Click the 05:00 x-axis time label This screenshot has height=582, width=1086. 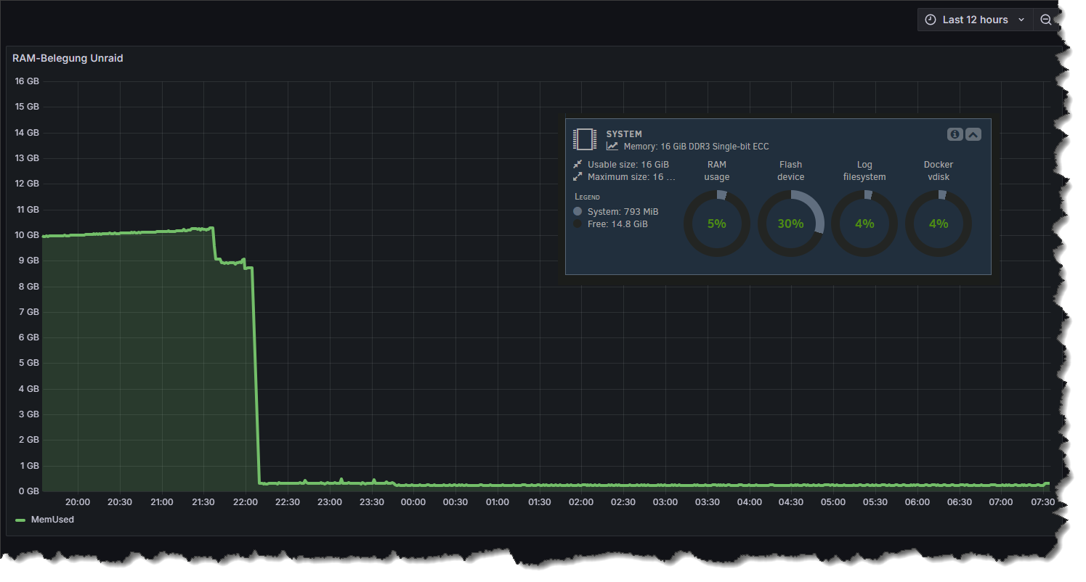[x=833, y=502]
